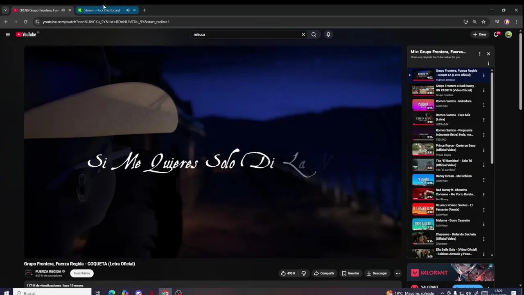Open YouTube notifications bell

(496, 34)
